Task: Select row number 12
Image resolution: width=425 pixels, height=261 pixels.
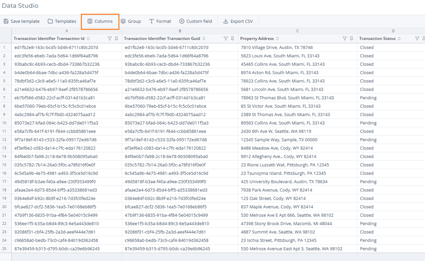Action: [x=6, y=140]
